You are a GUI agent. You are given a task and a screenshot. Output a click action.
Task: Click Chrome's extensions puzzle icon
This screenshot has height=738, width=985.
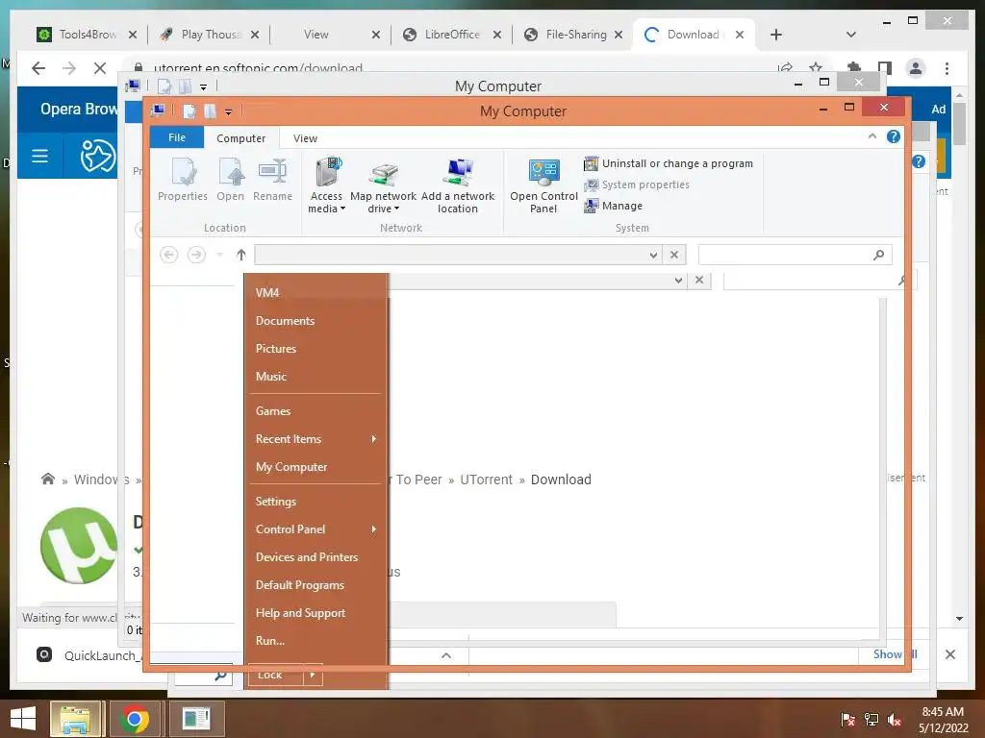854,68
